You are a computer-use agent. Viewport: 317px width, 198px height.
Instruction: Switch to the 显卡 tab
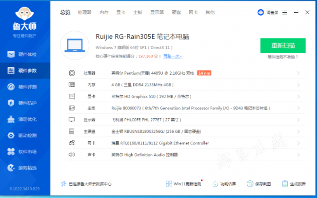click(x=120, y=12)
